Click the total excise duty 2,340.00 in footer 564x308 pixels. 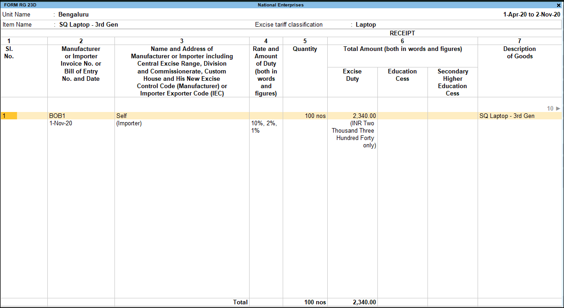point(365,302)
